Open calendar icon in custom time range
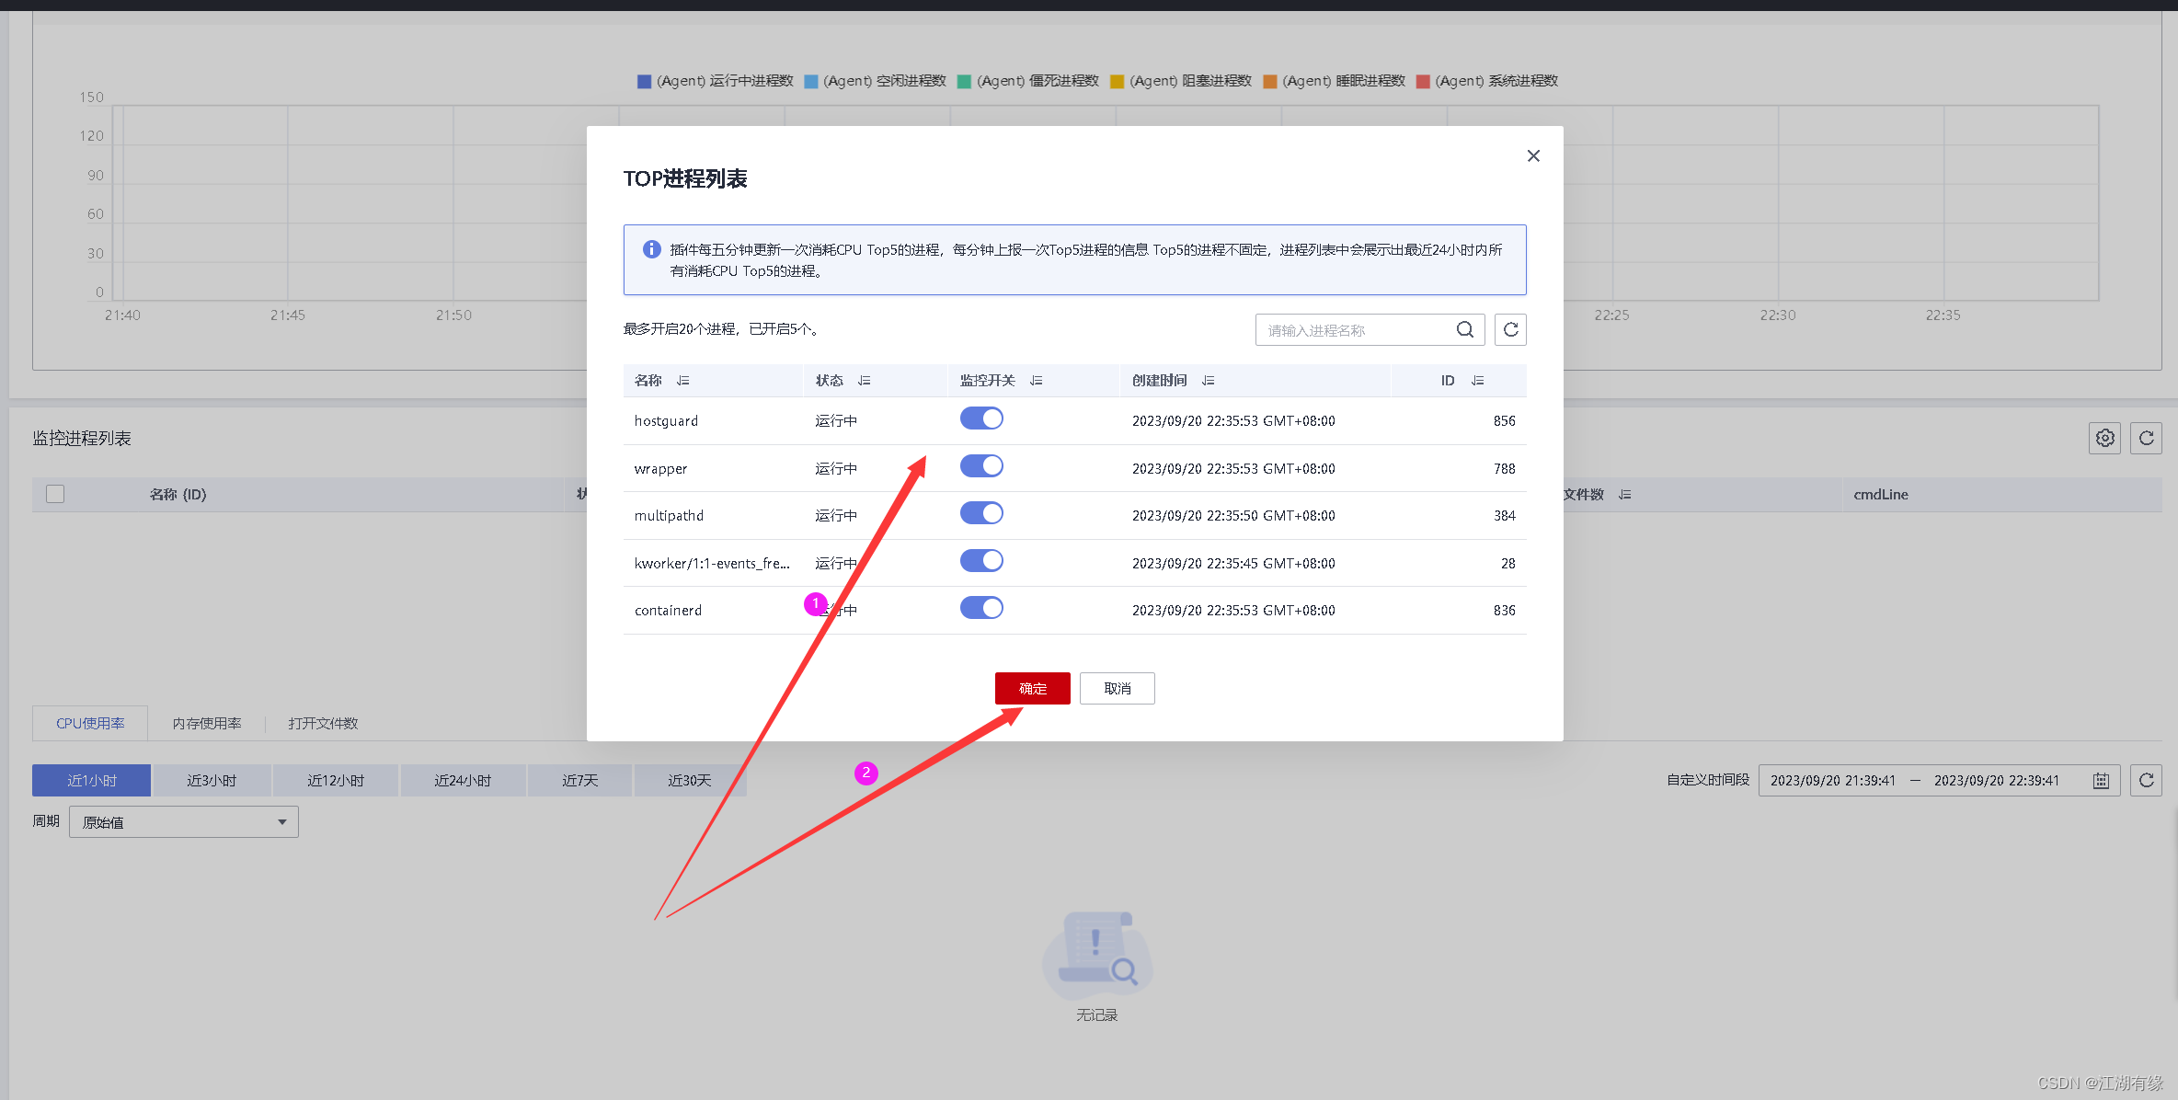This screenshot has width=2178, height=1100. coord(2101,781)
